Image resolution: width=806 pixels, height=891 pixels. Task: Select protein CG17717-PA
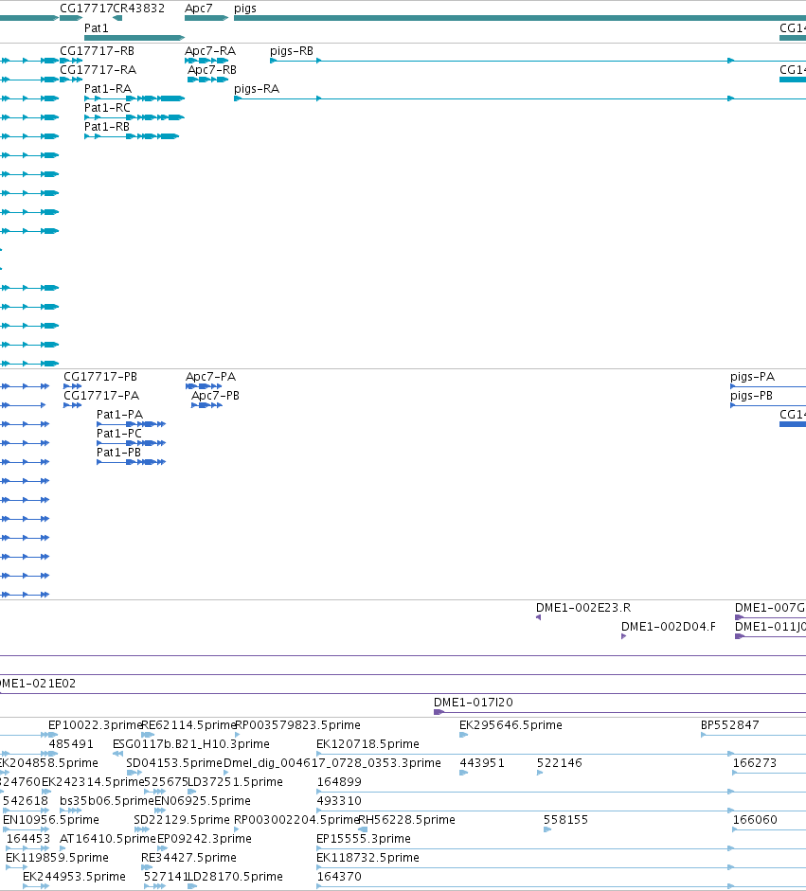point(101,396)
